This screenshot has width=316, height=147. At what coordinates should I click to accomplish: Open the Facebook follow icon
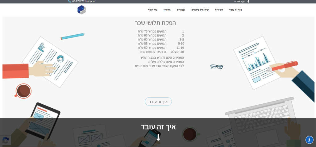coord(248,2)
